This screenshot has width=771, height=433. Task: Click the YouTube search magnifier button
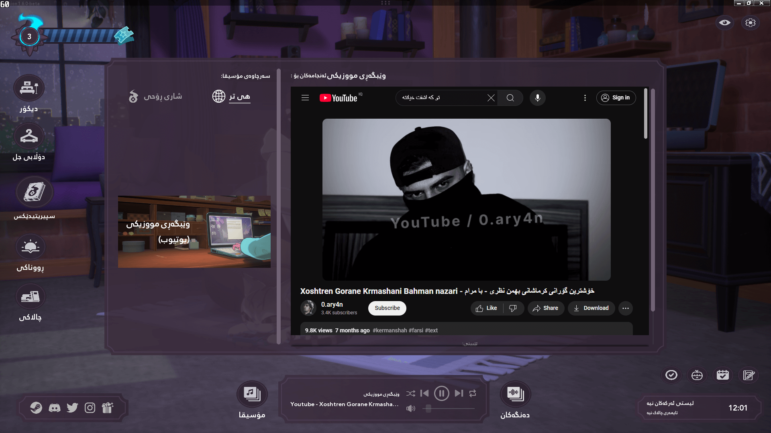[x=510, y=98]
